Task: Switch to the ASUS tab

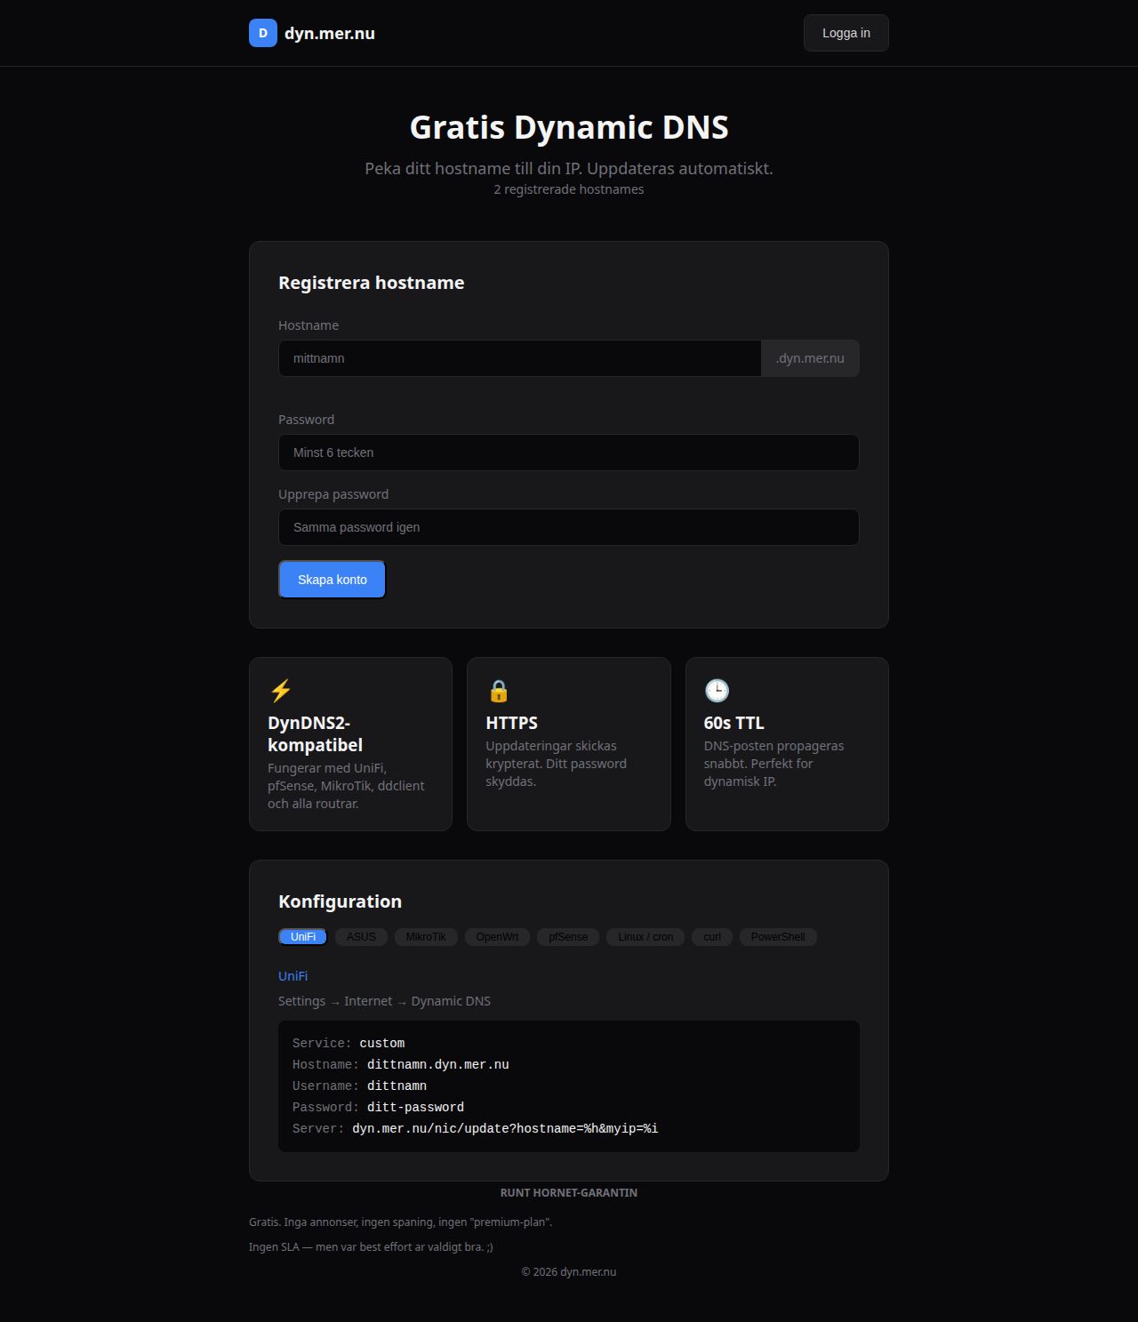Action: pos(361,937)
